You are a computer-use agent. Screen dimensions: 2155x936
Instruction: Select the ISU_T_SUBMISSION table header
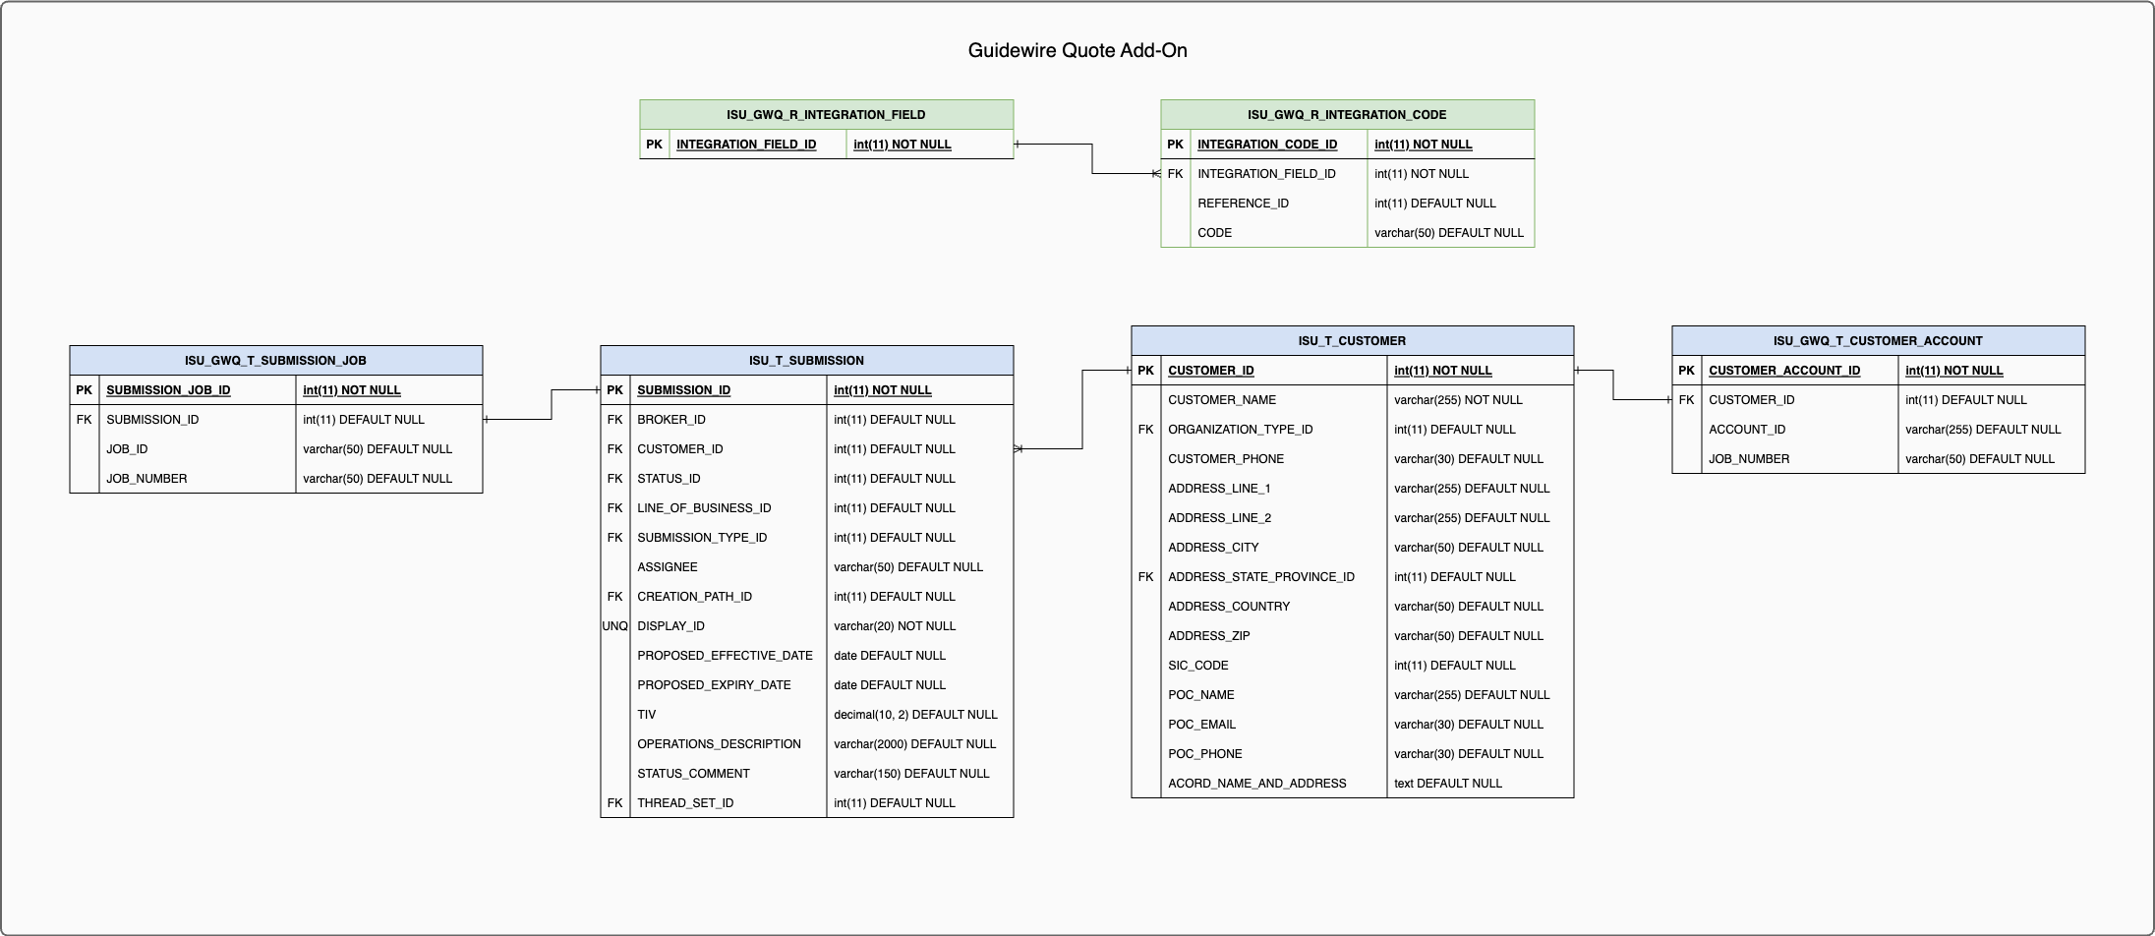click(806, 361)
